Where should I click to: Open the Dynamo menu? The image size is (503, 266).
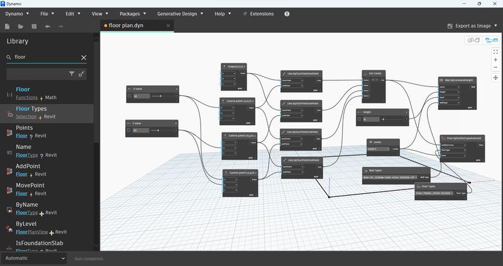point(17,14)
